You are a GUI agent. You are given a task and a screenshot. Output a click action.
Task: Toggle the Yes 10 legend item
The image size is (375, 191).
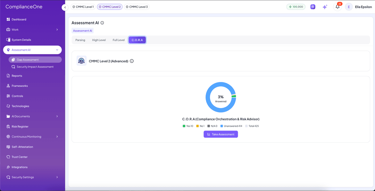tap(188, 126)
